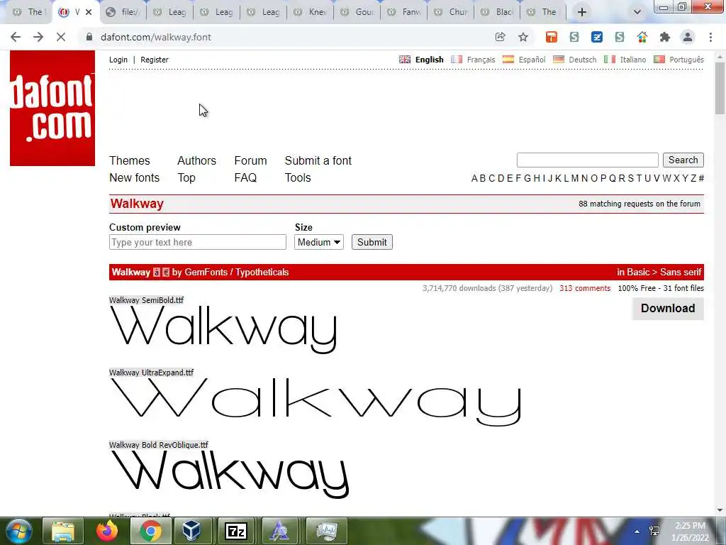
Task: Visit the Forum link
Action: [250, 160]
